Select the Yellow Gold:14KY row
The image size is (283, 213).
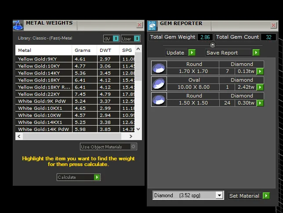click(x=75, y=73)
